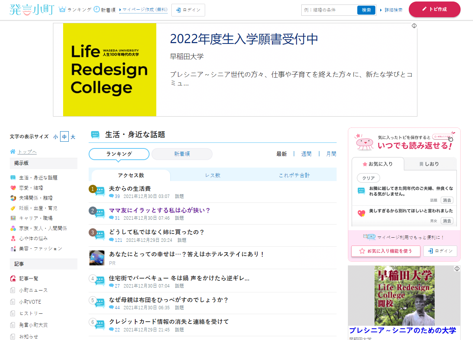Click the search keyword input field
The image size is (473, 340).
pos(329,10)
